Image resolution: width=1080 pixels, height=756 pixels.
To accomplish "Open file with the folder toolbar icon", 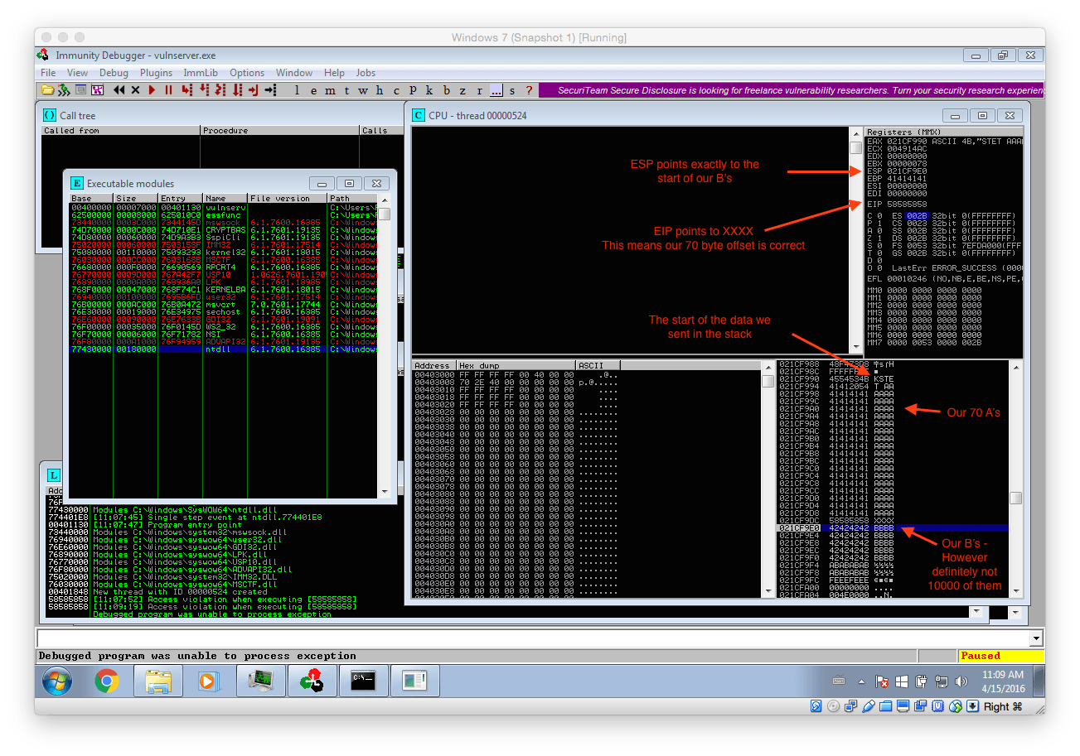I will click(48, 89).
